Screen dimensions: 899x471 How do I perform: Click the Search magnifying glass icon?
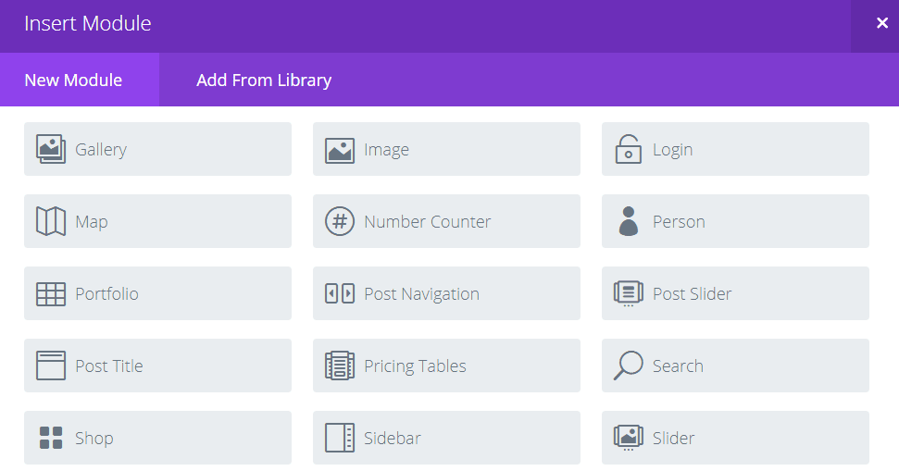(x=629, y=366)
